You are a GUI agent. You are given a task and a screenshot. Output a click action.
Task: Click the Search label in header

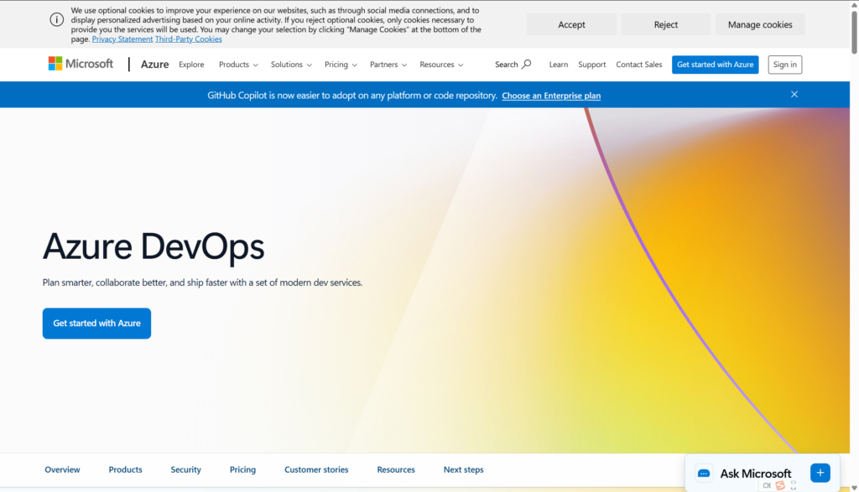pos(506,65)
